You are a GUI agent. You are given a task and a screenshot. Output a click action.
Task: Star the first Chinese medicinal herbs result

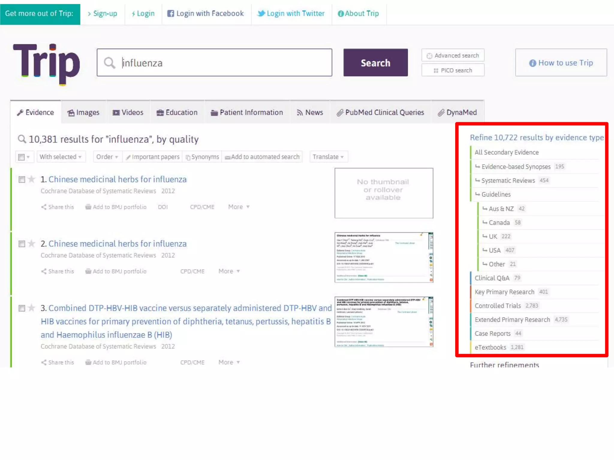(31, 179)
